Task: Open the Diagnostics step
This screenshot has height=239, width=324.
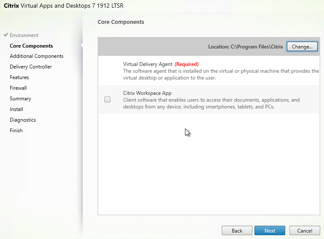Action: click(23, 120)
